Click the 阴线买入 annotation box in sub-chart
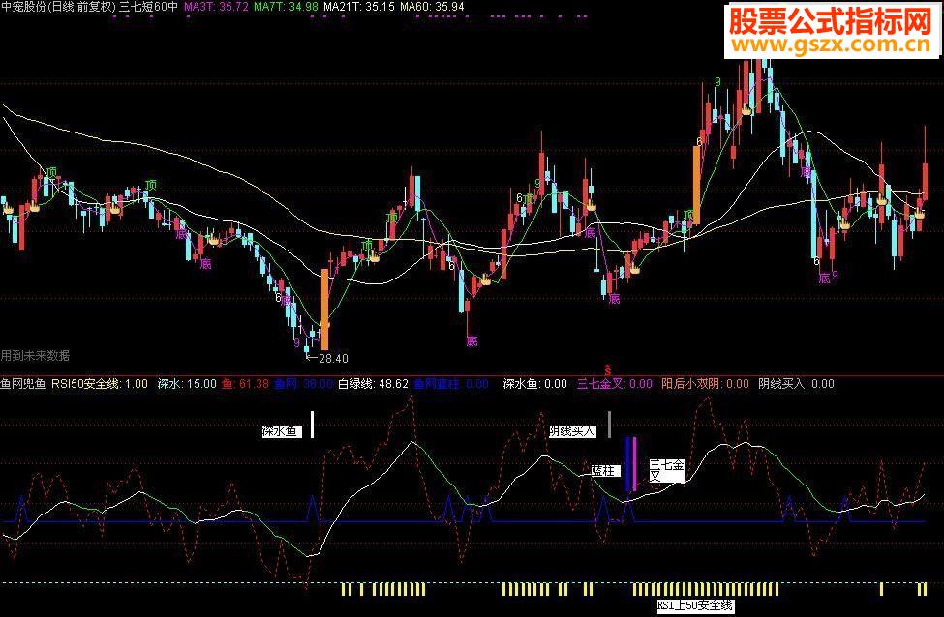Image resolution: width=944 pixels, height=617 pixels. tap(572, 431)
